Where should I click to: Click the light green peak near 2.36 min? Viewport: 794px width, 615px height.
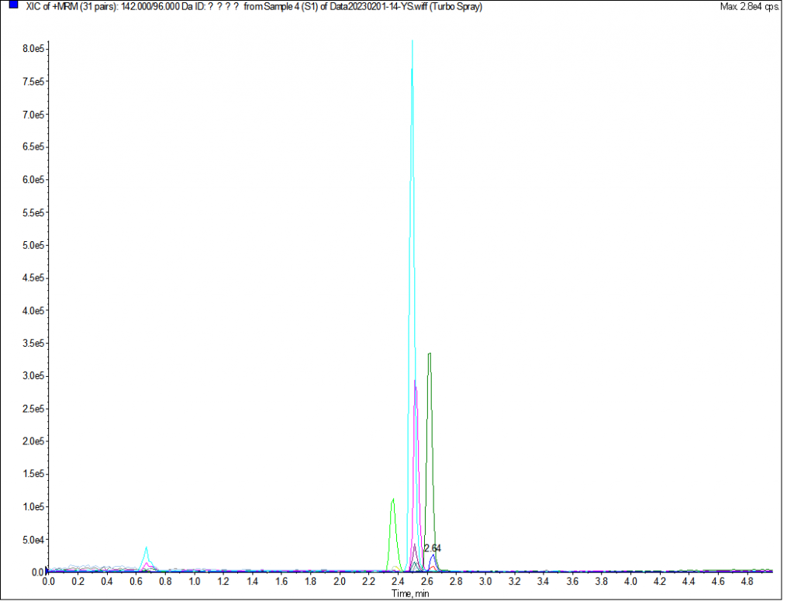[x=393, y=534]
